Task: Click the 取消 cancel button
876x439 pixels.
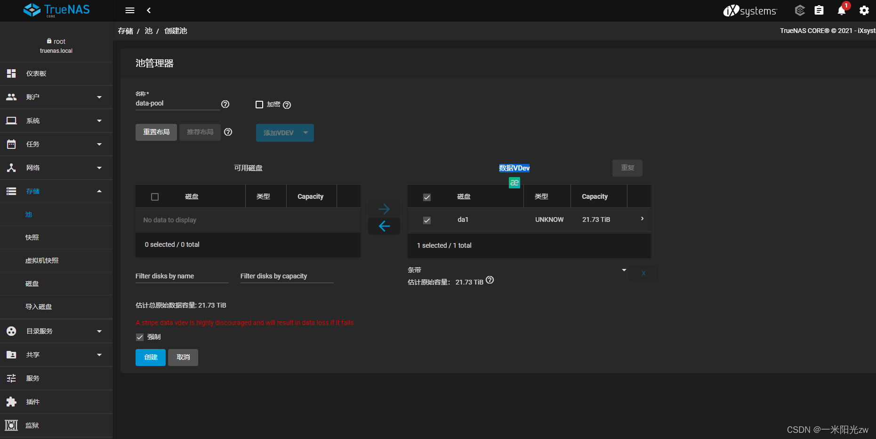Action: pyautogui.click(x=183, y=358)
